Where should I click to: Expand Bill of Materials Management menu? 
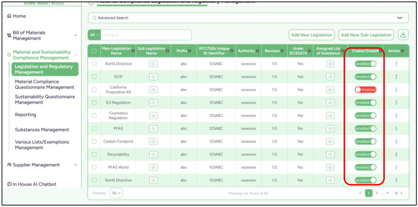pos(76,35)
